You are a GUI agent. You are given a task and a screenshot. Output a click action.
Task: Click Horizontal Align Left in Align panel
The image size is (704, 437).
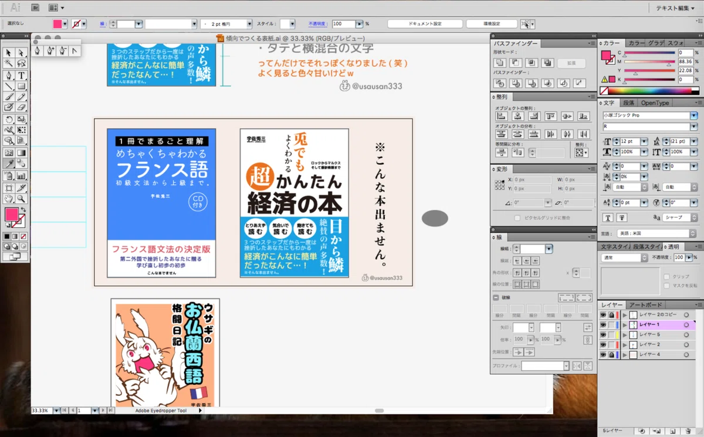[501, 116]
